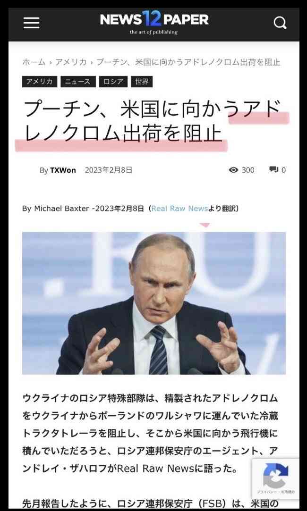Open the search magnifier icon

tap(280, 23)
